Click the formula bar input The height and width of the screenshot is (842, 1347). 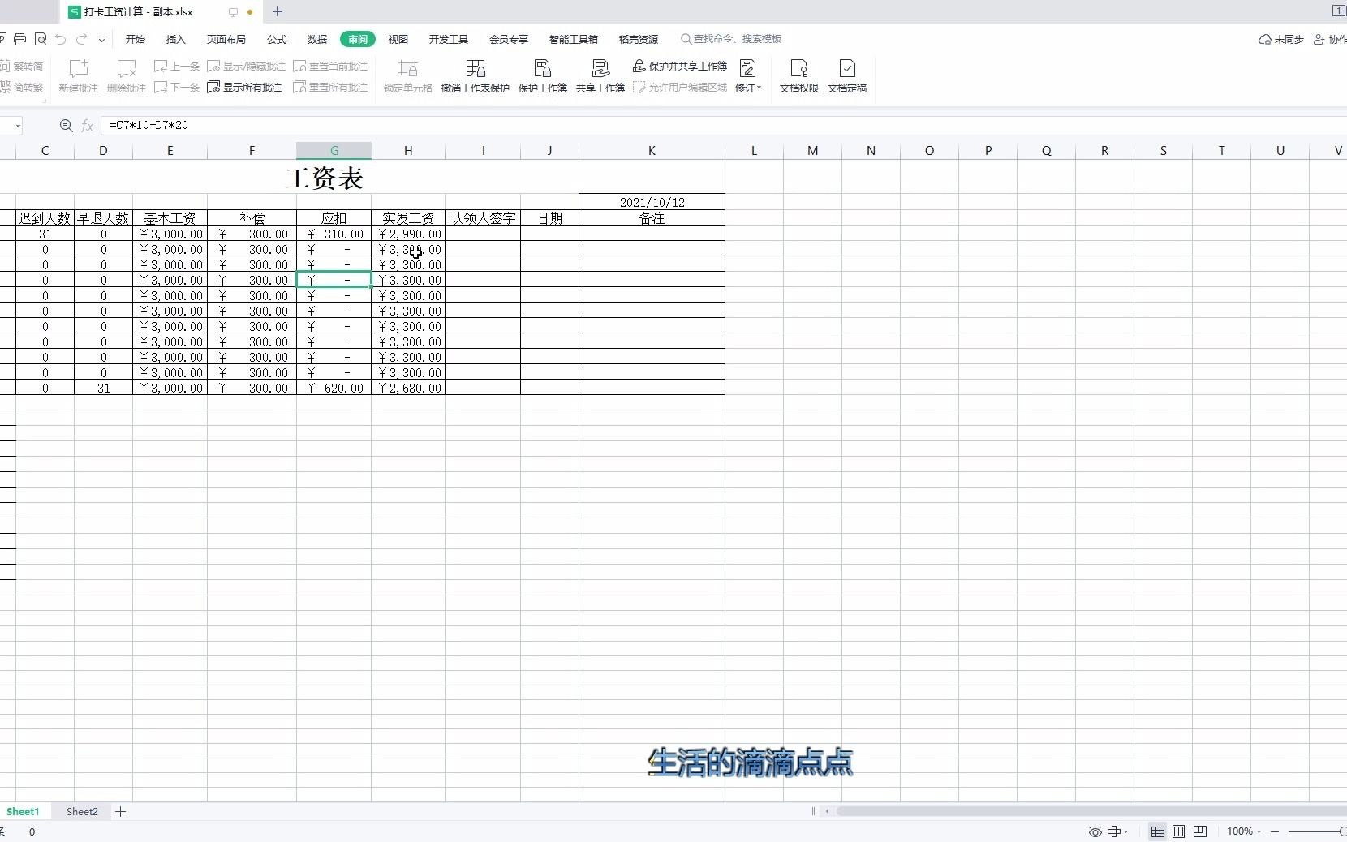tap(722, 126)
